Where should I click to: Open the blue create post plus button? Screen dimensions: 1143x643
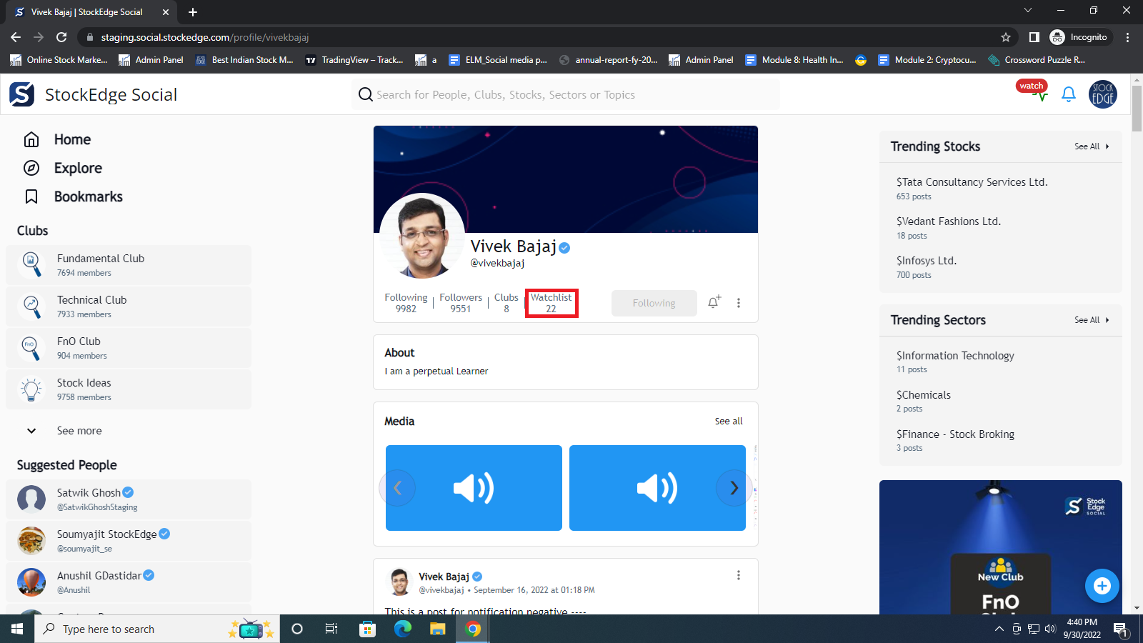click(1102, 586)
